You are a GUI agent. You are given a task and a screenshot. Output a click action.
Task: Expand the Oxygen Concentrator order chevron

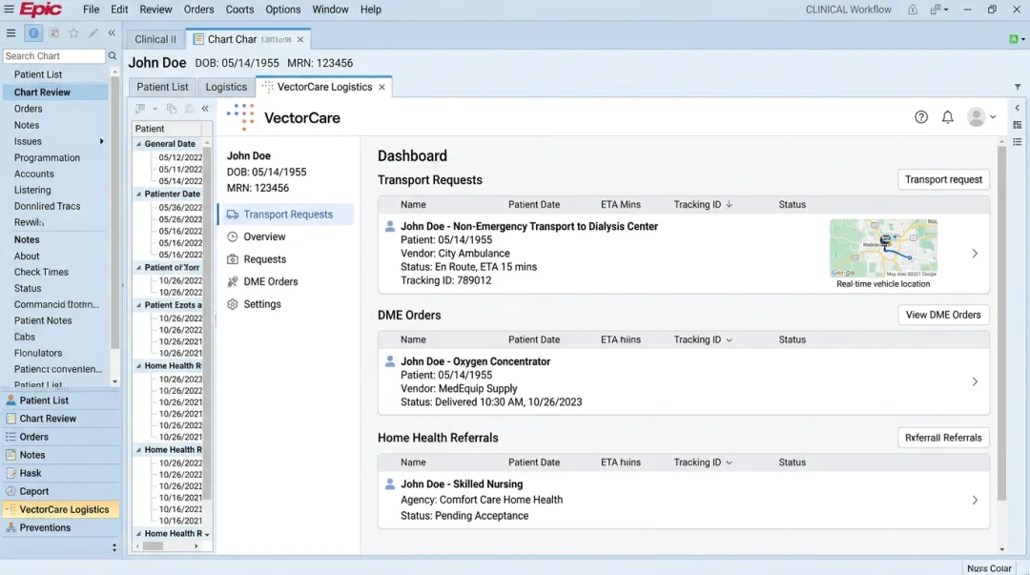[x=975, y=381]
